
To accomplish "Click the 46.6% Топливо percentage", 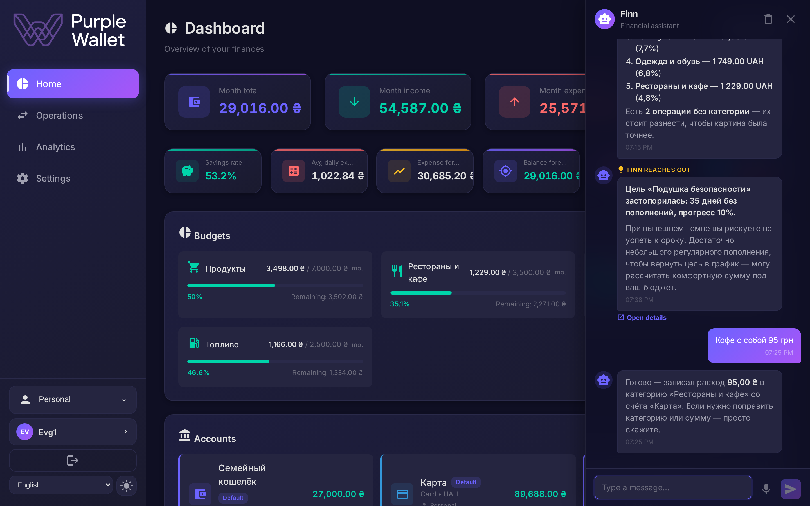I will point(198,372).
